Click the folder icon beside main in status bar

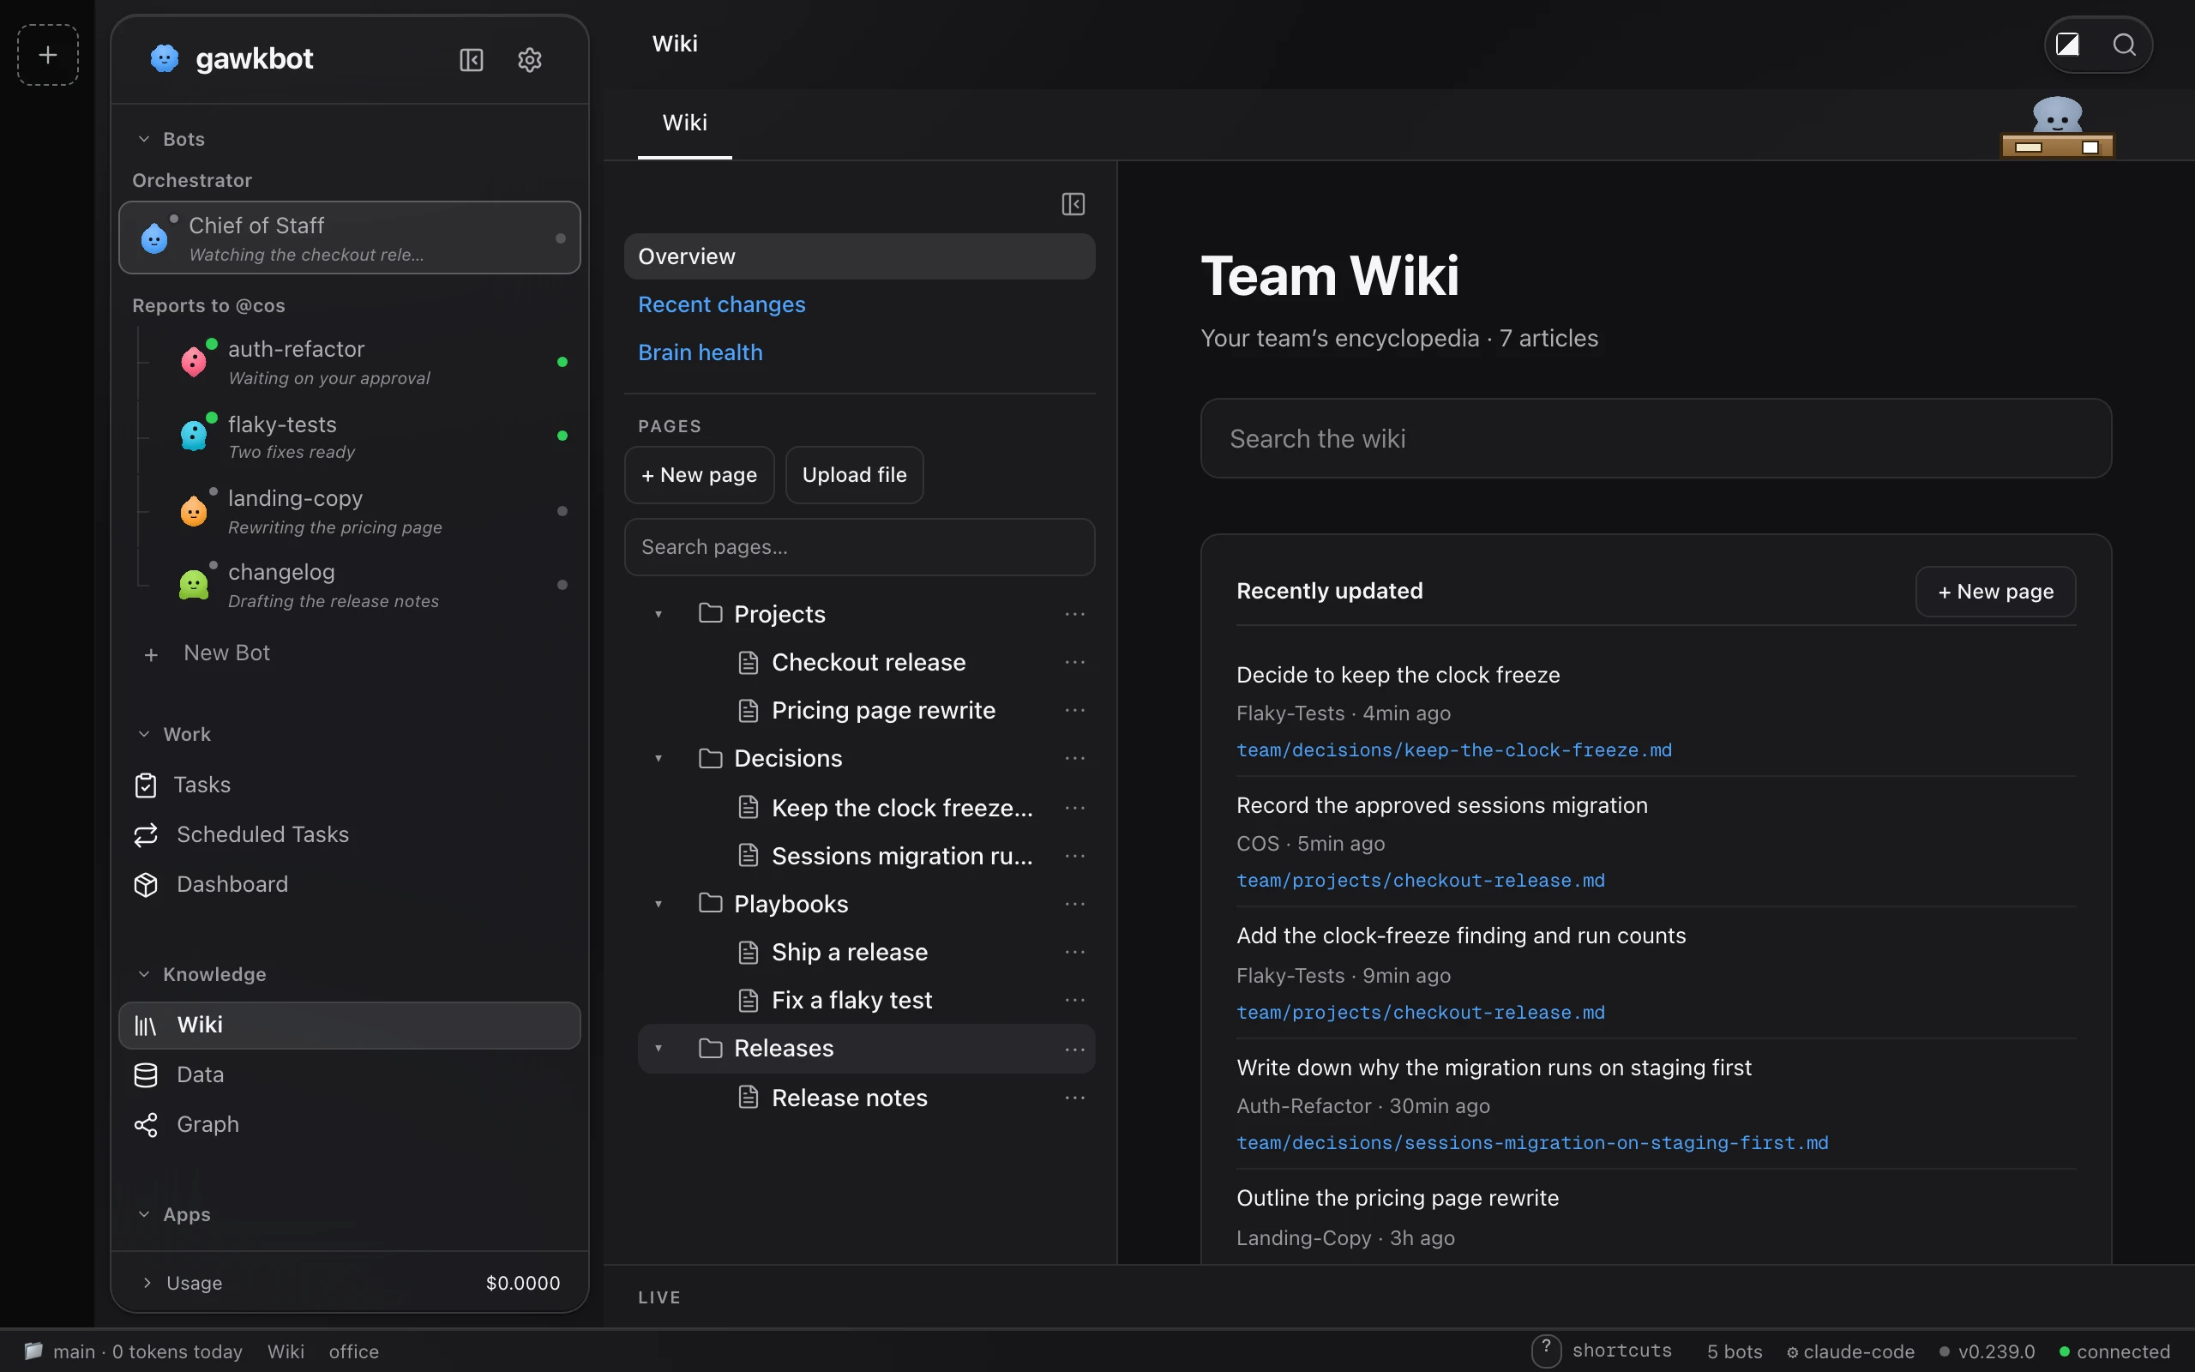click(33, 1351)
